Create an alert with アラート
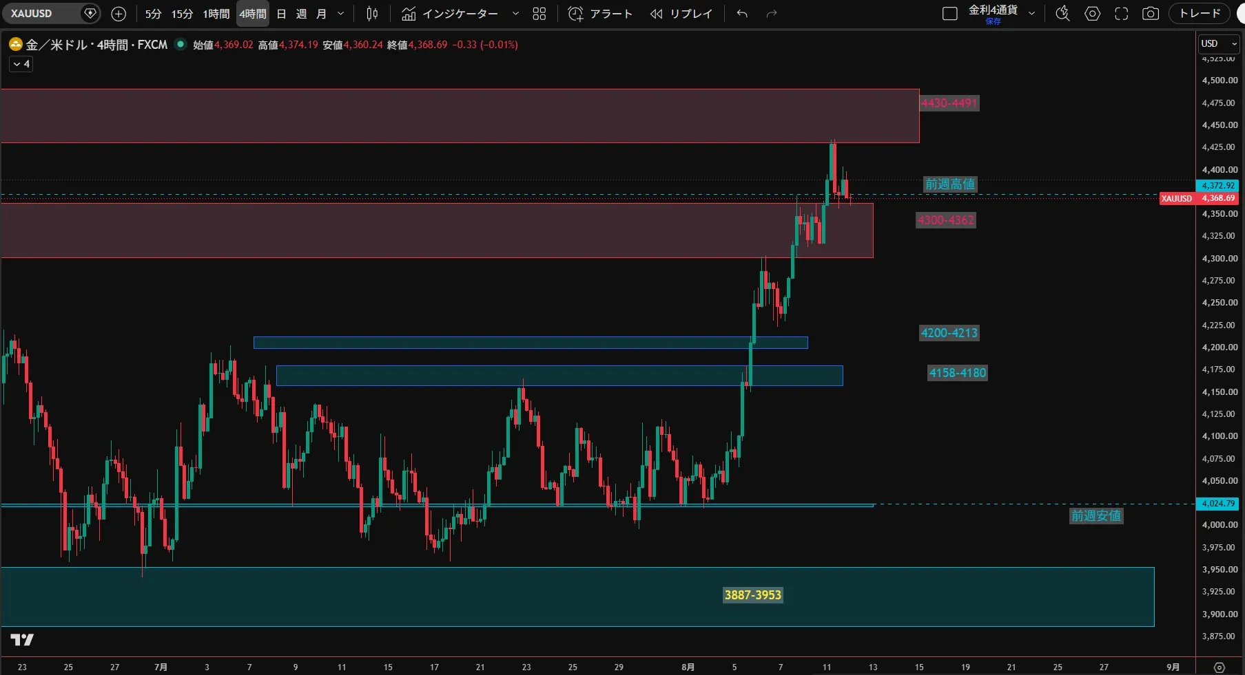 [x=600, y=14]
